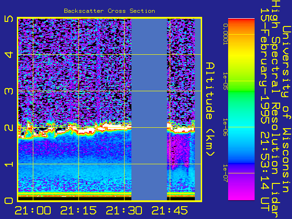Click 'High Spectral Resolution Lidar' text
The image size is (292, 219).
coord(276,109)
